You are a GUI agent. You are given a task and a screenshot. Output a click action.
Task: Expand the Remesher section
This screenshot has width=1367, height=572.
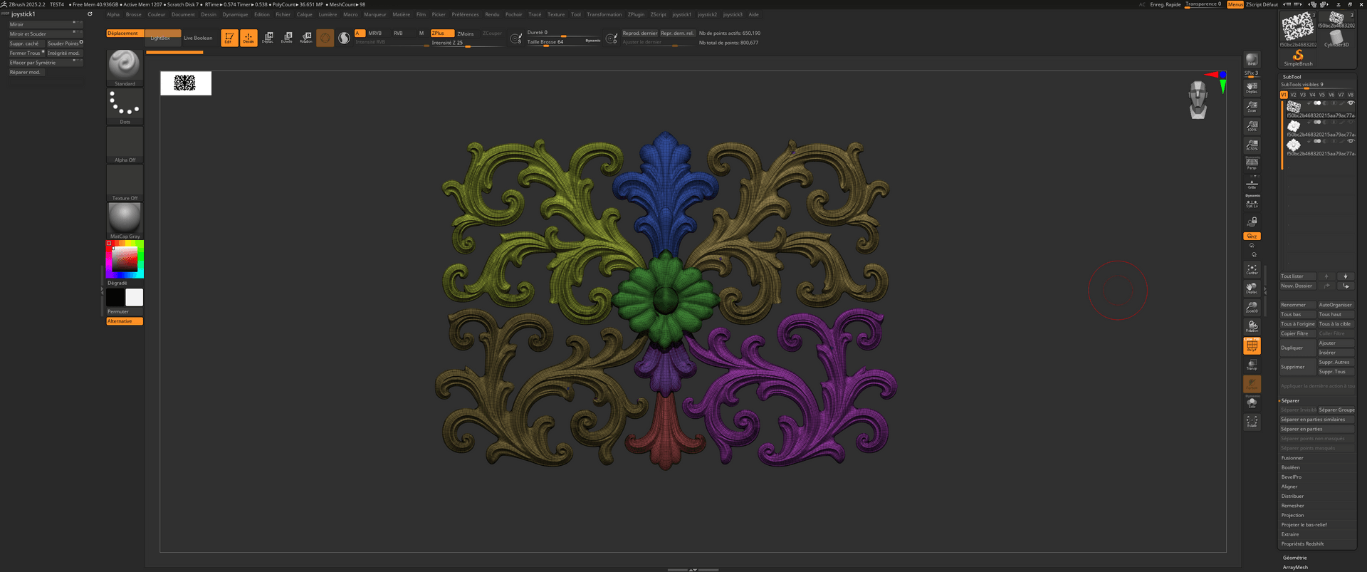1292,506
